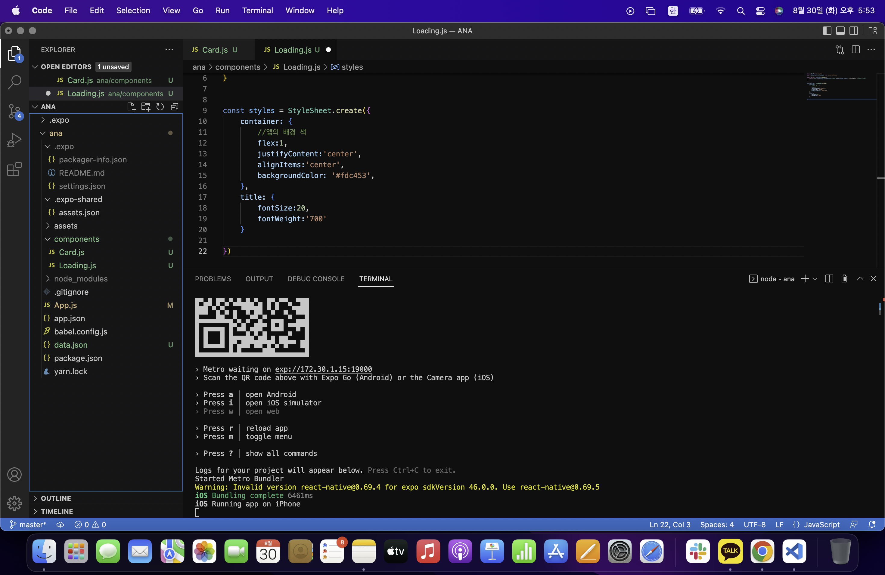Screen dimensions: 885x575
Task: Change indentation via Spaces: 4
Action: [x=717, y=524]
